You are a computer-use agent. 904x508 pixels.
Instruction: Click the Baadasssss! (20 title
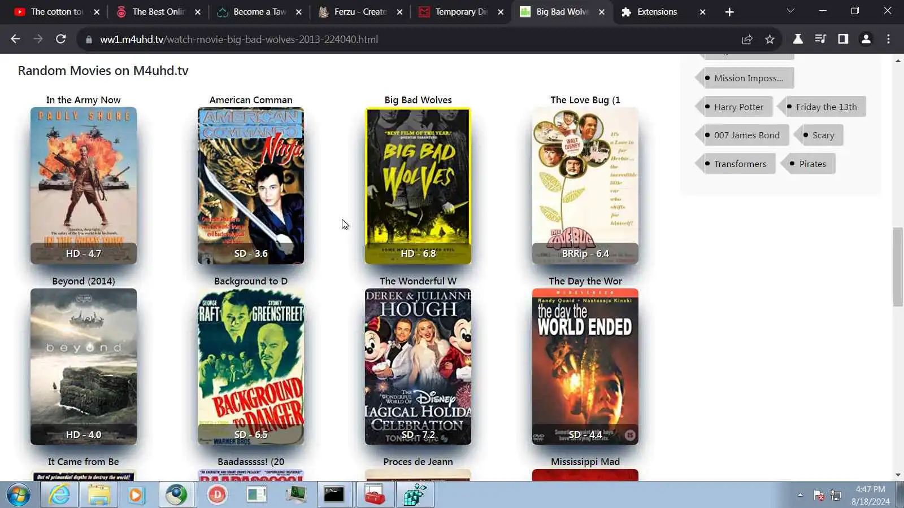tap(251, 462)
